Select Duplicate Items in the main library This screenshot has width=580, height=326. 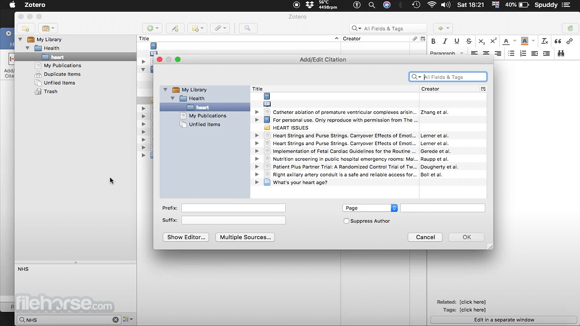coord(62,74)
